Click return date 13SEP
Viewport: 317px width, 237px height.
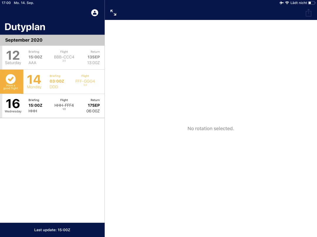pyautogui.click(x=94, y=57)
